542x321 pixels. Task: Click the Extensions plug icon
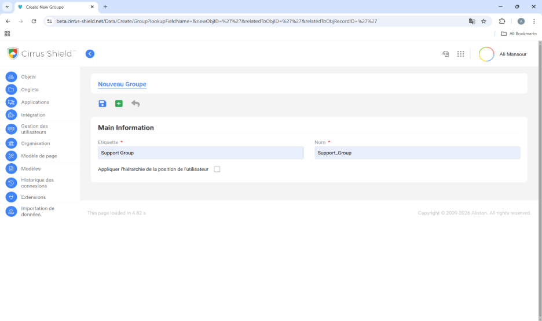pyautogui.click(x=11, y=197)
